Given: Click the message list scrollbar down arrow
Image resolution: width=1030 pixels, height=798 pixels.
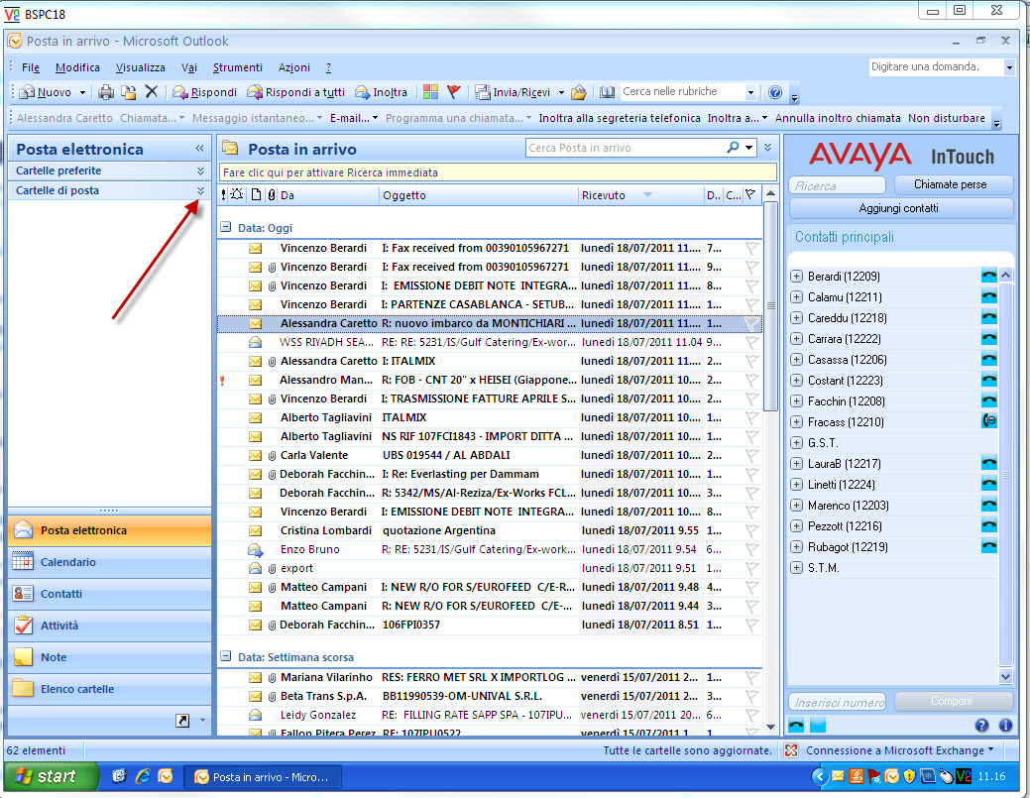Looking at the screenshot, I should pyautogui.click(x=771, y=727).
